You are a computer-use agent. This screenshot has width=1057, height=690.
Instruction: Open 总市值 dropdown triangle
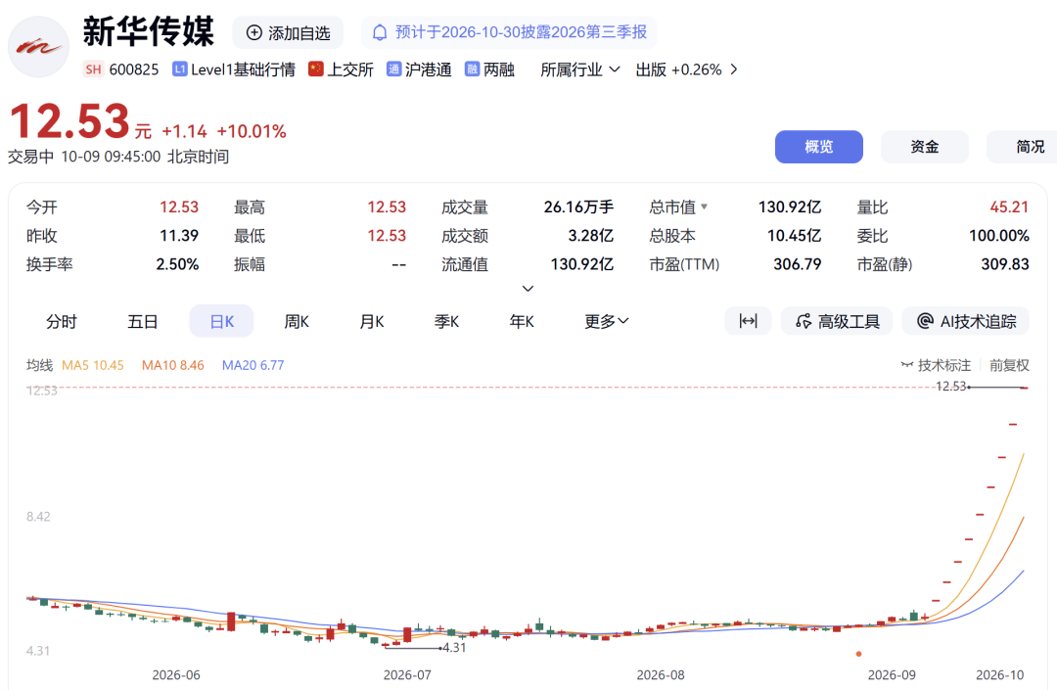pyautogui.click(x=705, y=207)
